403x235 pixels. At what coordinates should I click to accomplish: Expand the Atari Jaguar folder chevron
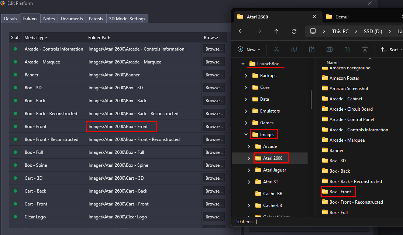[x=249, y=170]
